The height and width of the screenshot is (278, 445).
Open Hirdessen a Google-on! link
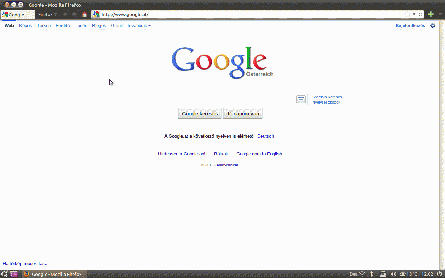pyautogui.click(x=181, y=154)
